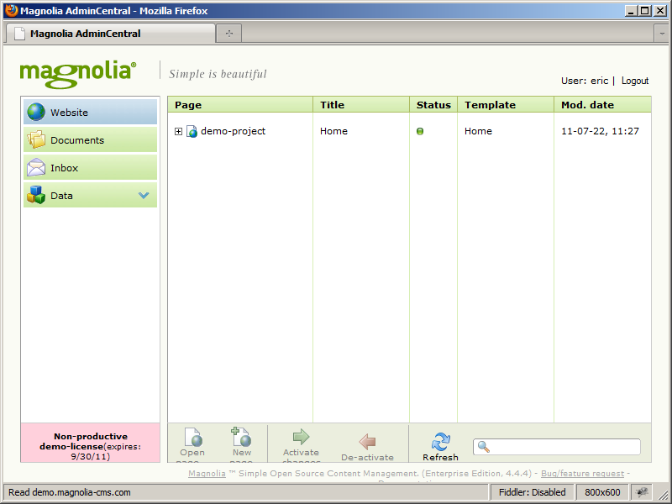Open the Bug/feature request link
Image resolution: width=672 pixels, height=504 pixels.
point(581,473)
